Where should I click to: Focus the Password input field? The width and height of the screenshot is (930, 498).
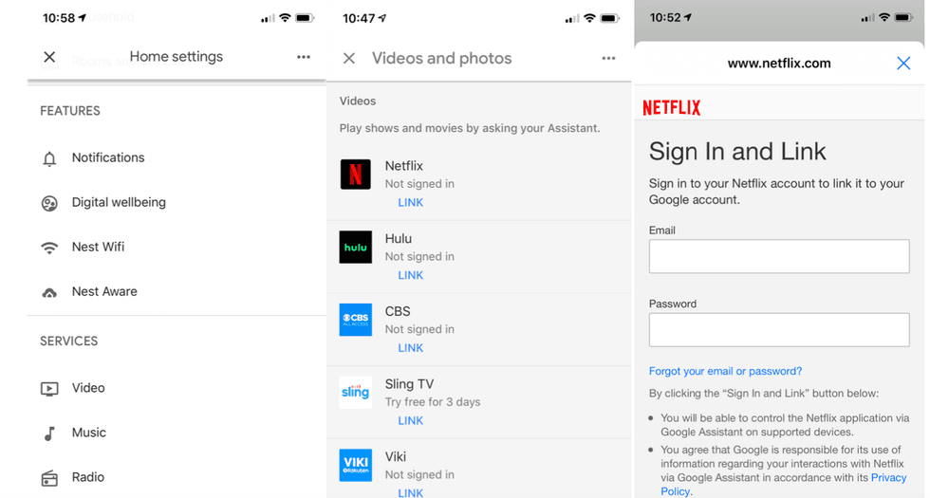click(779, 330)
